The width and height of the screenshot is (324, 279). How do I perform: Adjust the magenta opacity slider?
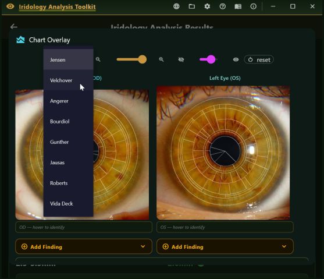(208, 59)
